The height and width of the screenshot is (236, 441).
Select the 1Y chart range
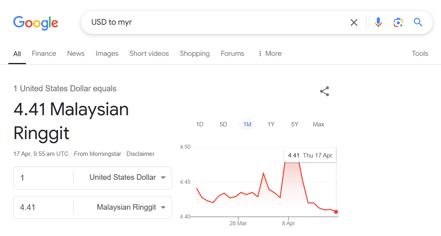coord(271,124)
